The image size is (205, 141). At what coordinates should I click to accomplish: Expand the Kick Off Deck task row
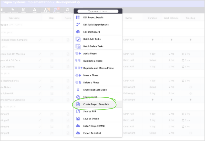[x=40, y=60]
